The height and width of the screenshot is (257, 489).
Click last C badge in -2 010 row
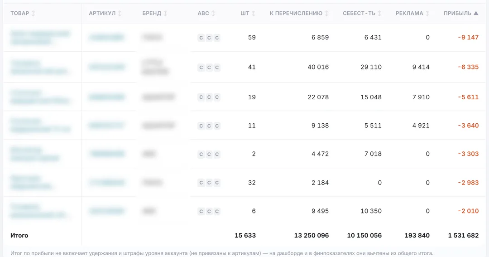(x=217, y=211)
